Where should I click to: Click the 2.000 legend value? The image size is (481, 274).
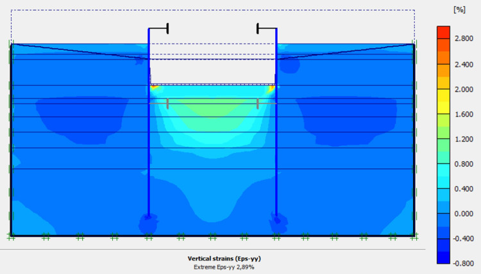click(x=464, y=90)
